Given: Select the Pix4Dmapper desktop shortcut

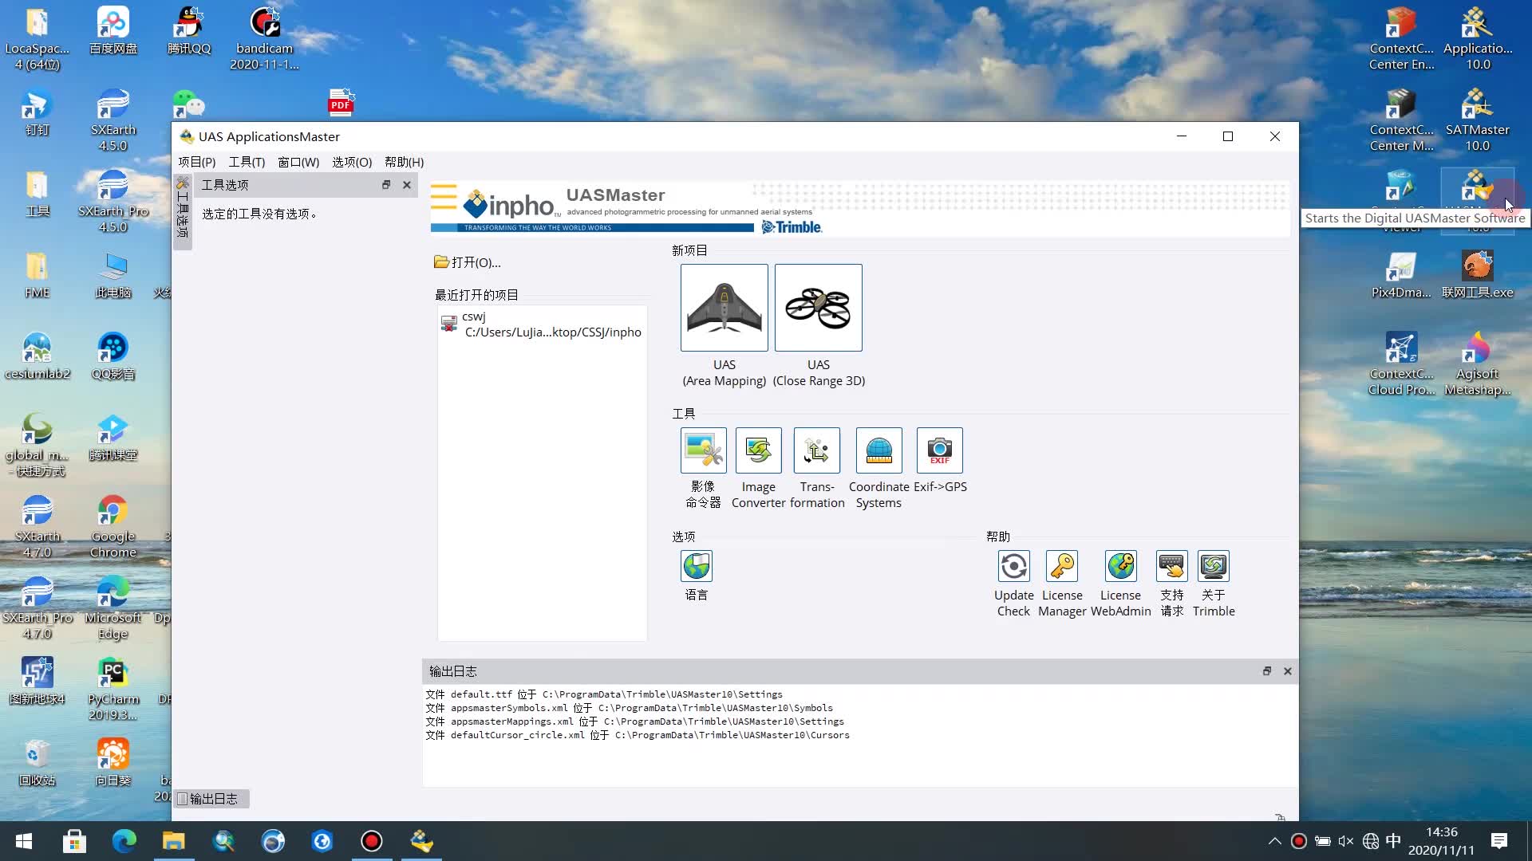Looking at the screenshot, I should click(x=1401, y=274).
